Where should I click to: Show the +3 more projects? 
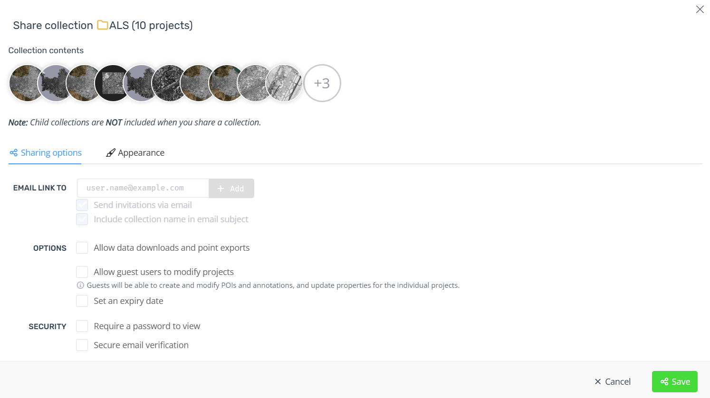(x=322, y=83)
